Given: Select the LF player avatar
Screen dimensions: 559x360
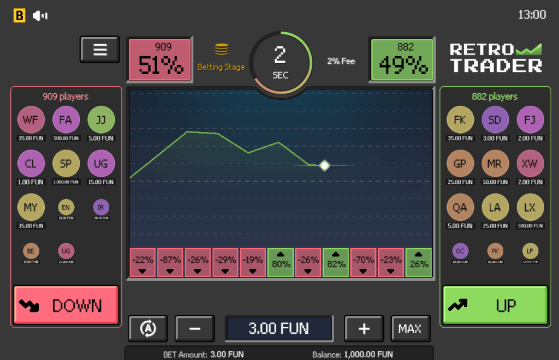Looking at the screenshot, I should pyautogui.click(x=531, y=251).
